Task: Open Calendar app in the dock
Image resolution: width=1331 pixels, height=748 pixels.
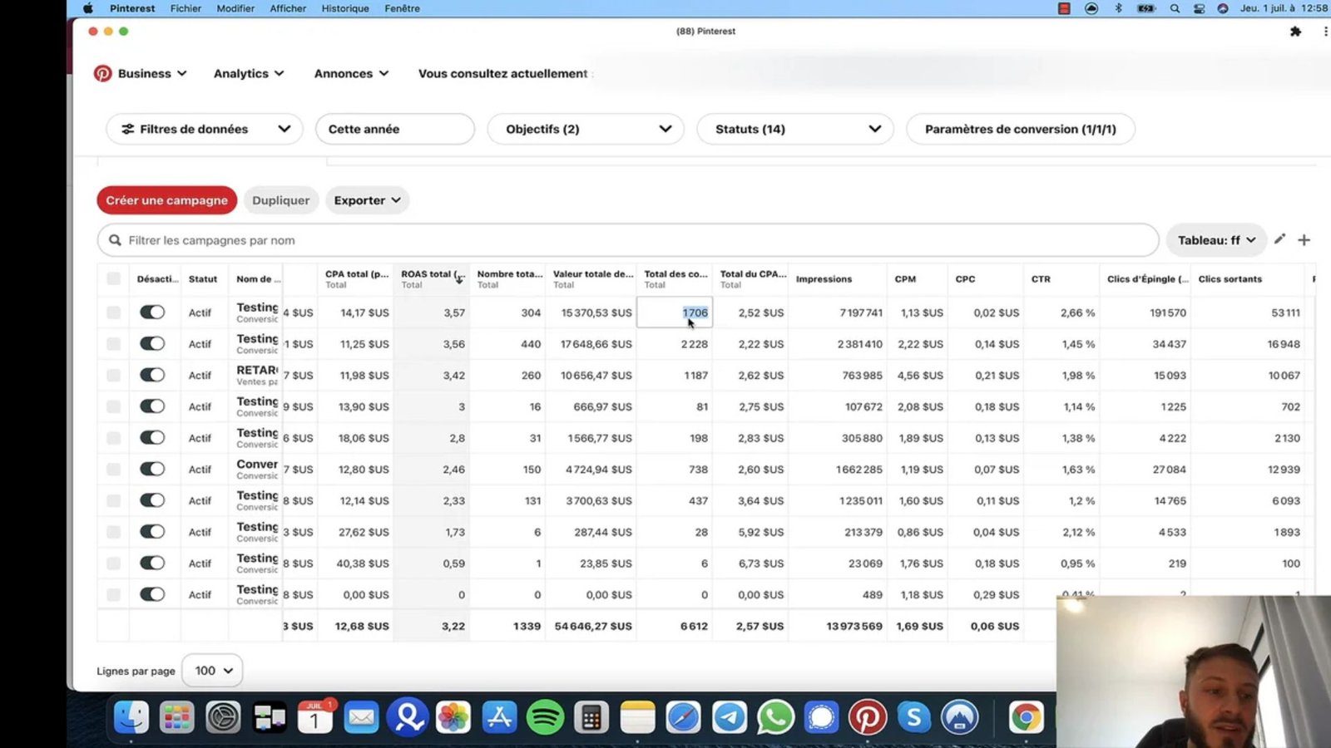Action: pyautogui.click(x=314, y=717)
